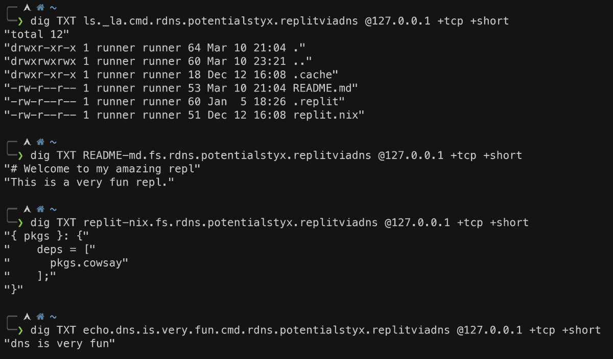Image resolution: width=613 pixels, height=359 pixels.
Task: Click the home icon above the replit-nix dig command
Action: click(x=40, y=209)
